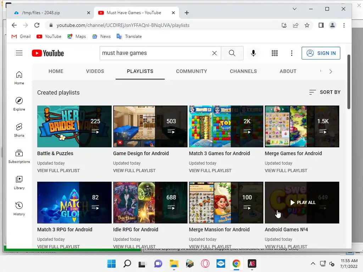
Task: Play all in Android Games №4 playlist
Action: (x=303, y=203)
